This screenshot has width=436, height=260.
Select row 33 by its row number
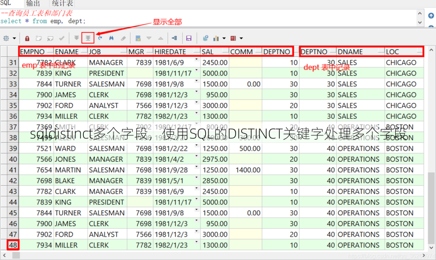[13, 84]
